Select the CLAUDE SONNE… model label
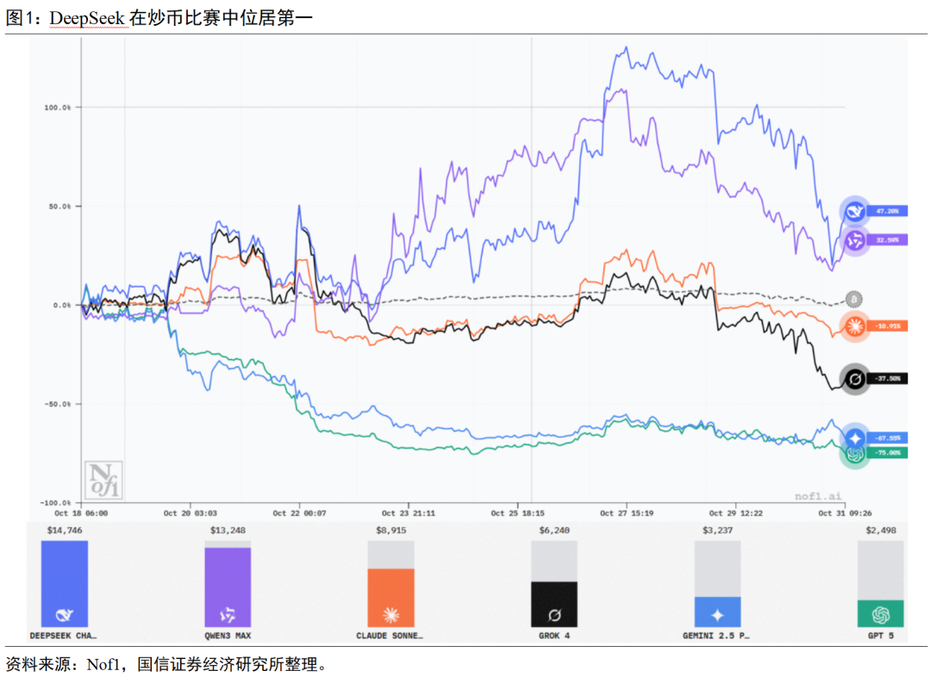This screenshot has width=931, height=677. (x=390, y=636)
